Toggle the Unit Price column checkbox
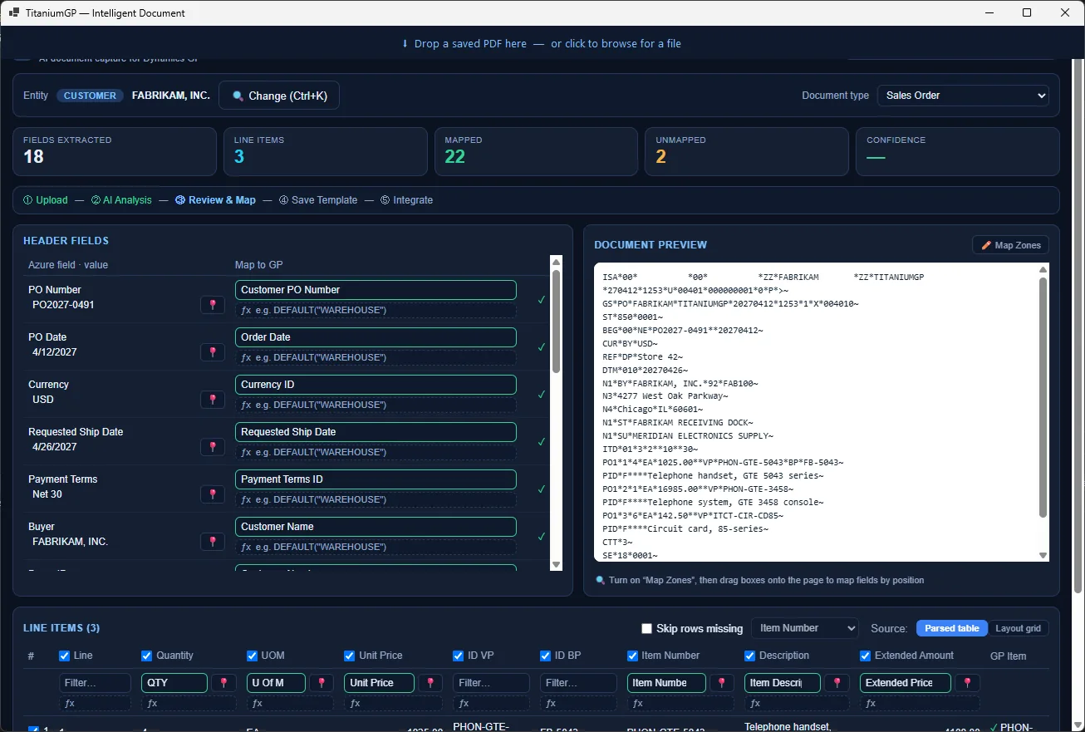The height and width of the screenshot is (732, 1085). (x=350, y=656)
